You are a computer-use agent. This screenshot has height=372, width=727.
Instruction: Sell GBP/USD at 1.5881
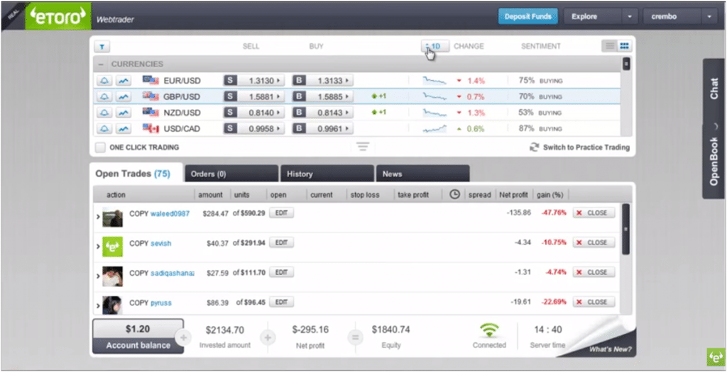253,96
